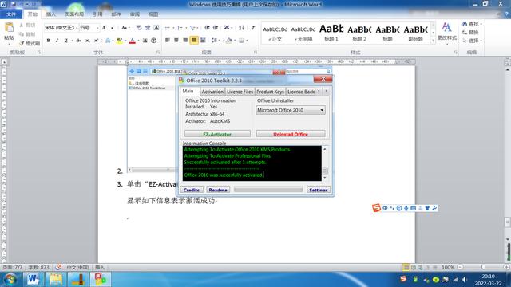Click the Character Shading icon
The image size is (511, 287).
pyautogui.click(x=145, y=41)
